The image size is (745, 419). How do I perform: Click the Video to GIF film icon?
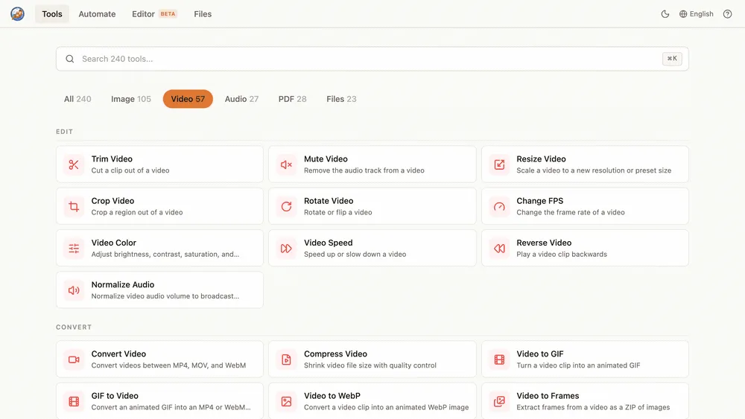(499, 359)
